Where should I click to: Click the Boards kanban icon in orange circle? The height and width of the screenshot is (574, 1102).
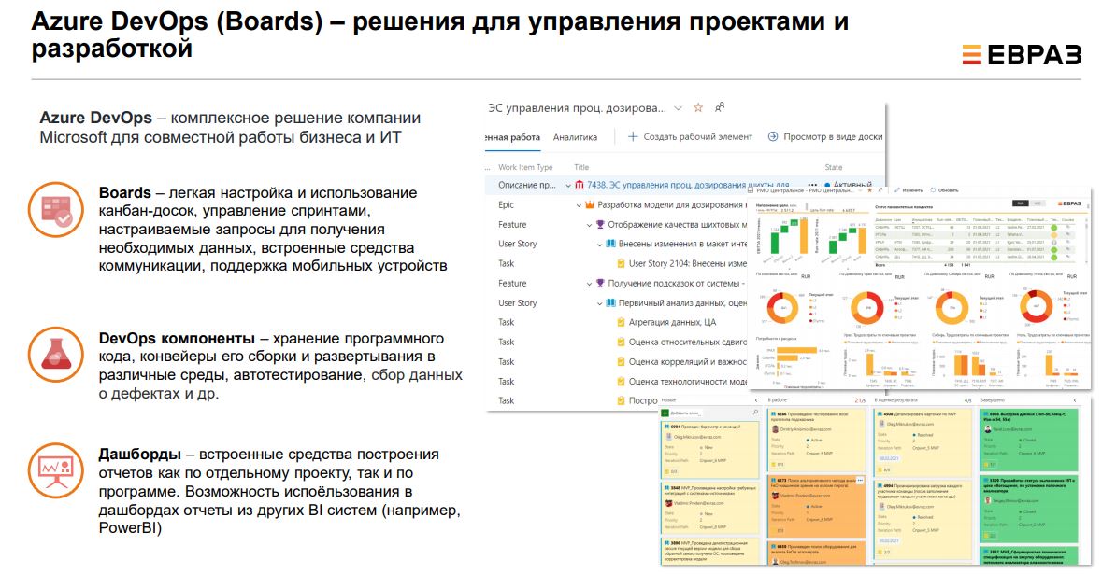tap(55, 207)
